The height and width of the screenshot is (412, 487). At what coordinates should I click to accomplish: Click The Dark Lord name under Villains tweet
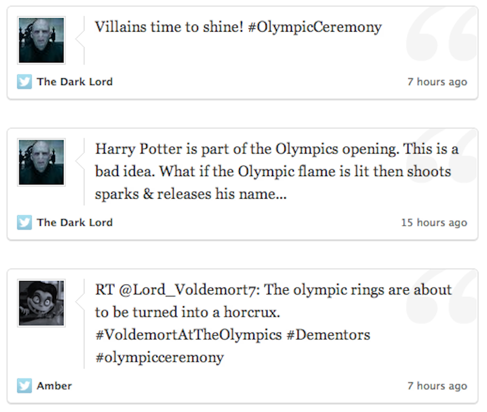point(74,82)
